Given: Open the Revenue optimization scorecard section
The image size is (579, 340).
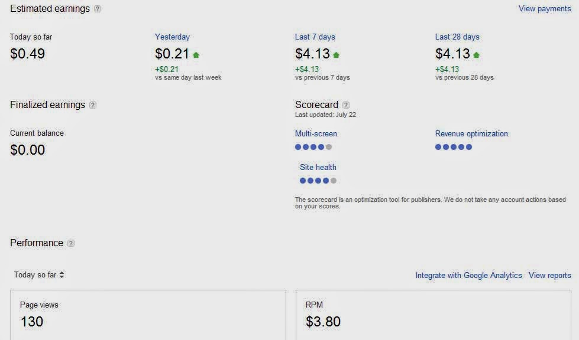Looking at the screenshot, I should click(x=471, y=133).
